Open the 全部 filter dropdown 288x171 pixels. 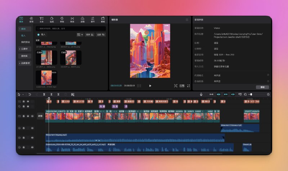tap(101, 34)
